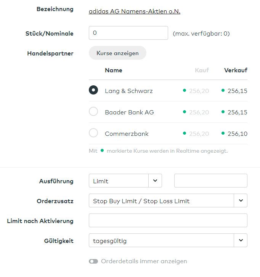The height and width of the screenshot is (277, 260).
Task: Select the Lang & Schwarz radio button
Action: [93, 91]
